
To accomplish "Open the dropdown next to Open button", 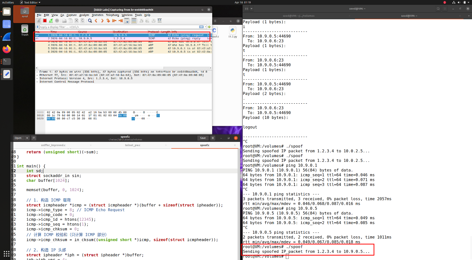I will click(27, 138).
